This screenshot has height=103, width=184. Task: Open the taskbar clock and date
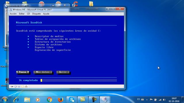tap(174, 100)
